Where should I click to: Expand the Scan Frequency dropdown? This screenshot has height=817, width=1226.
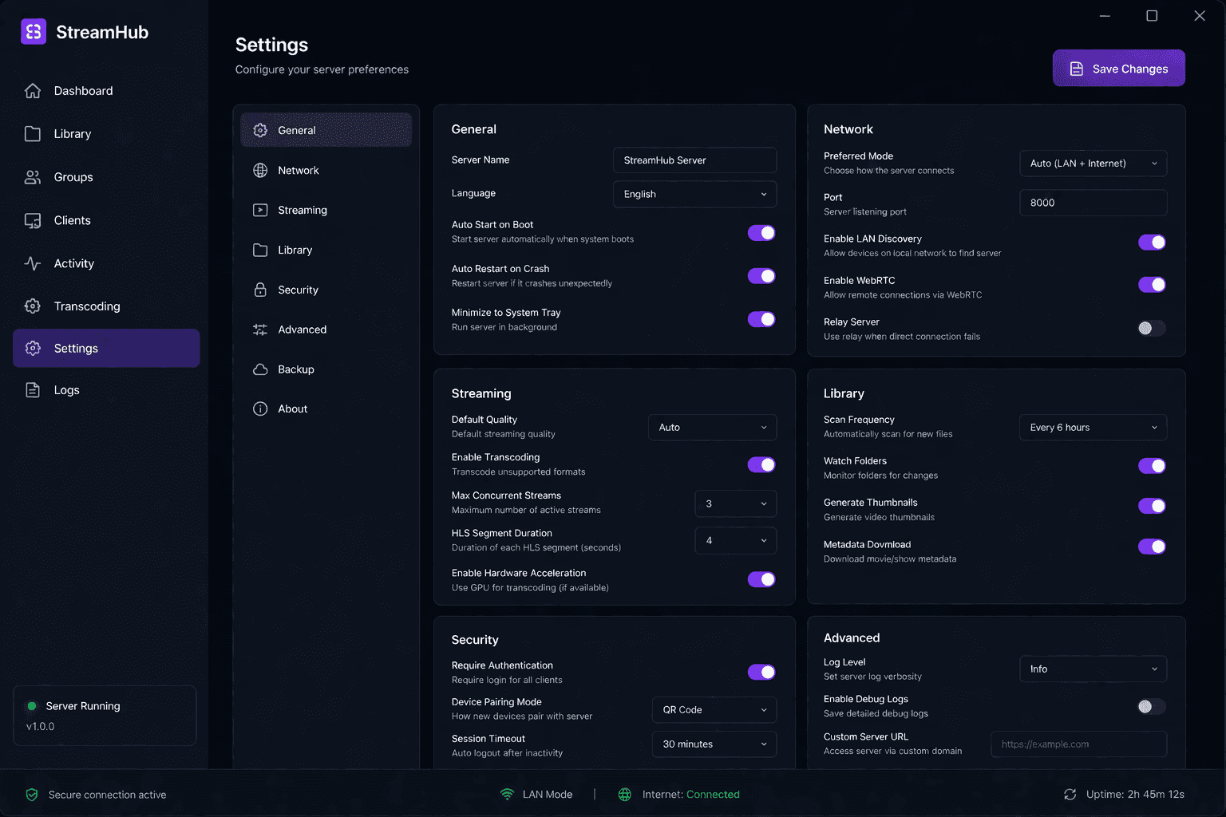coord(1093,428)
